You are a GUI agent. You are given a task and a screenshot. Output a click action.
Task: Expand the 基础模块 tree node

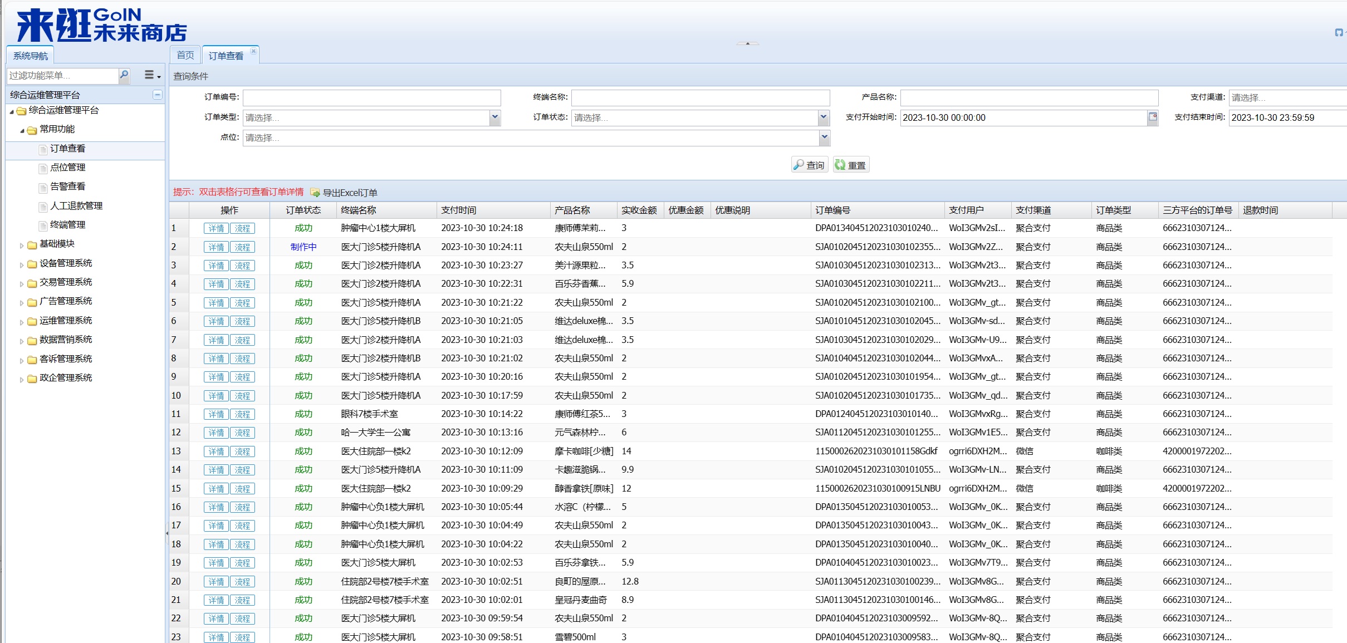click(x=22, y=245)
